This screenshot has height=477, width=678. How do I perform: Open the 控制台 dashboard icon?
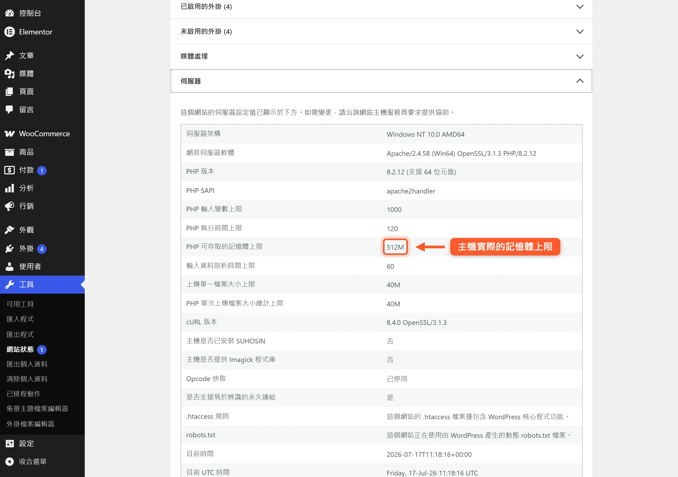10,13
